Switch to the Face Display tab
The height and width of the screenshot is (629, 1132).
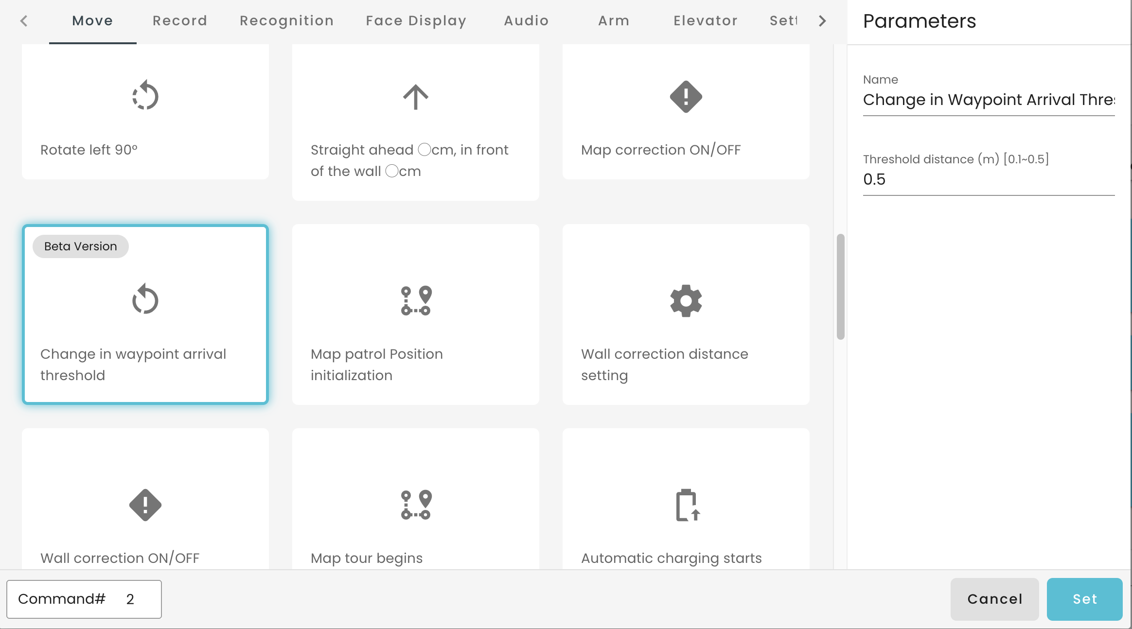point(416,20)
